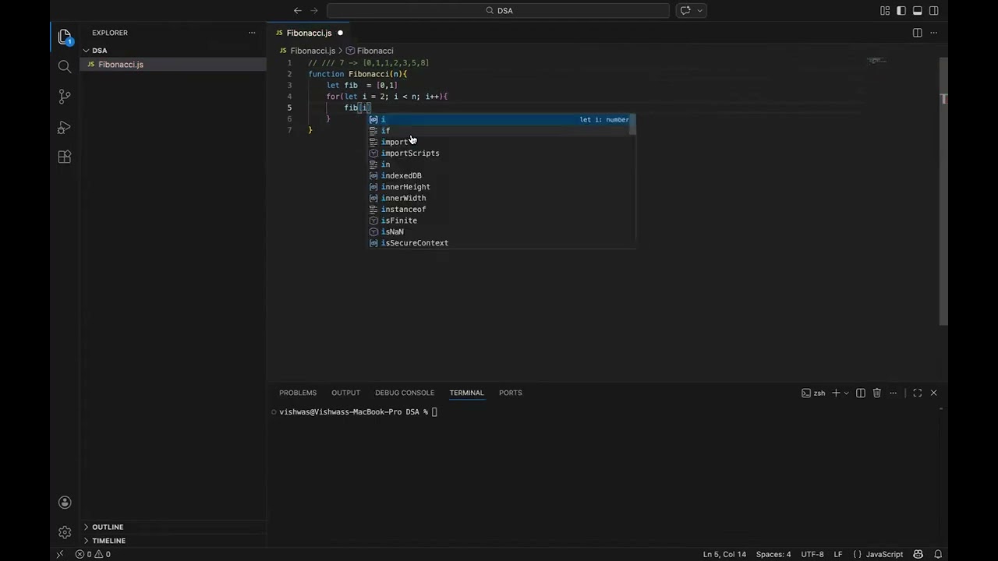Click the editor vertical scrollbar
This screenshot has height=561, width=998.
[x=943, y=191]
